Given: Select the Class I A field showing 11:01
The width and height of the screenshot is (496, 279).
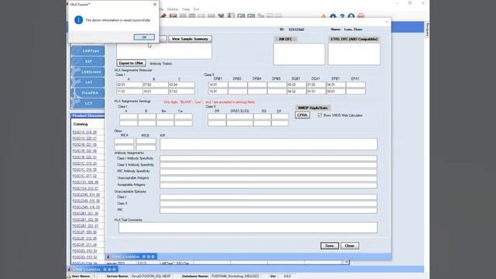Looking at the screenshot, I should (129, 91).
